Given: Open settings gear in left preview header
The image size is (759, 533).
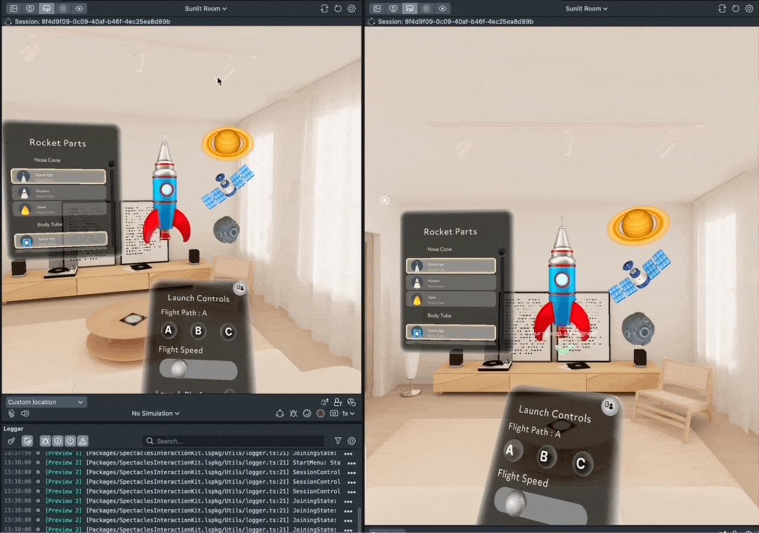Looking at the screenshot, I should (352, 9).
